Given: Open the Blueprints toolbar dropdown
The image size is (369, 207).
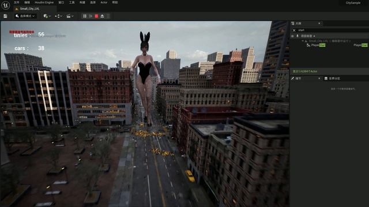Looking at the screenshot, I should click(x=58, y=16).
